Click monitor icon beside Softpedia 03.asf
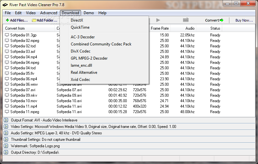 [7, 52]
